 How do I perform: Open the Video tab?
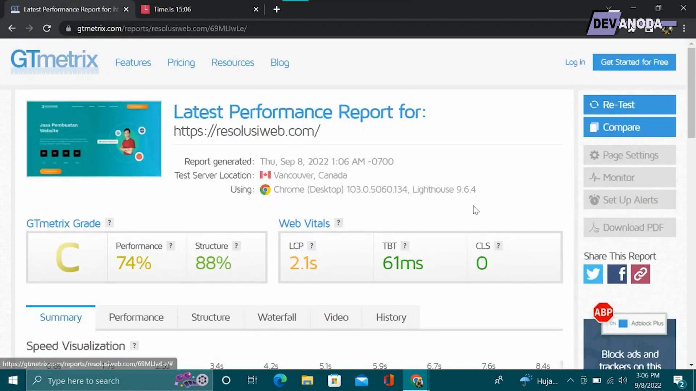click(336, 318)
